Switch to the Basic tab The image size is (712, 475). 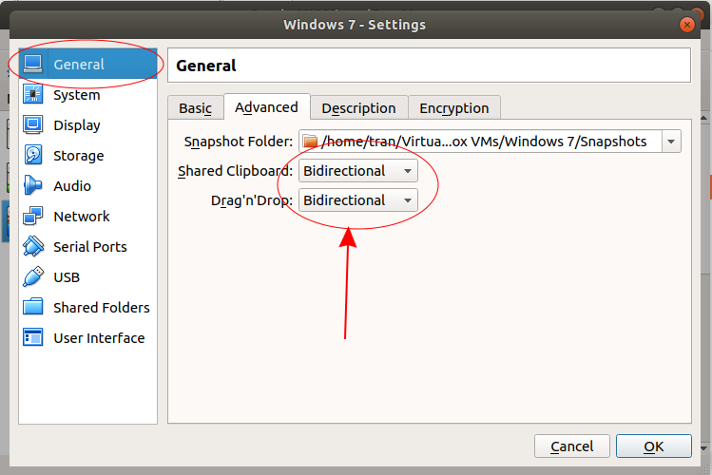coord(195,108)
